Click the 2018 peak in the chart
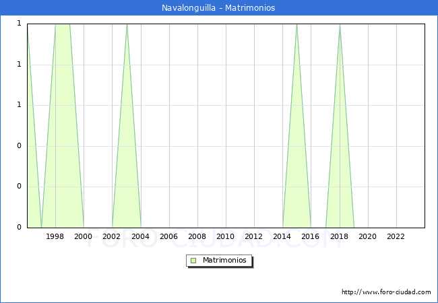 (x=340, y=27)
